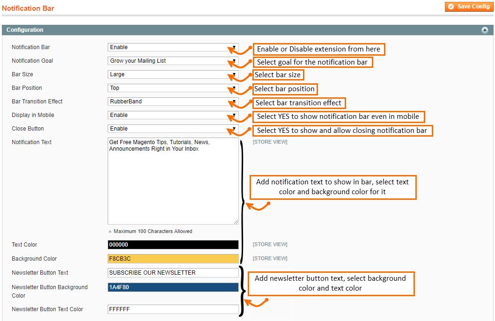The image size is (495, 321).
Task: Click STORE VIEW label beside Background Color
Action: pyautogui.click(x=270, y=258)
